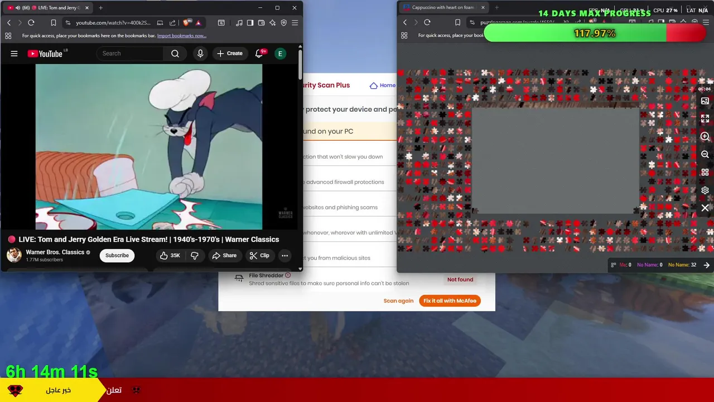This screenshot has height=402, width=714.
Task: Click the YouTube search magnifier button
Action: coord(175,54)
